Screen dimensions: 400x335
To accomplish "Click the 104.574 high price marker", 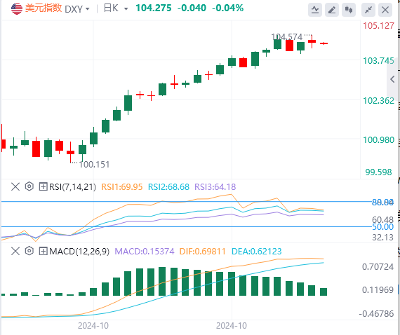I will tap(287, 37).
